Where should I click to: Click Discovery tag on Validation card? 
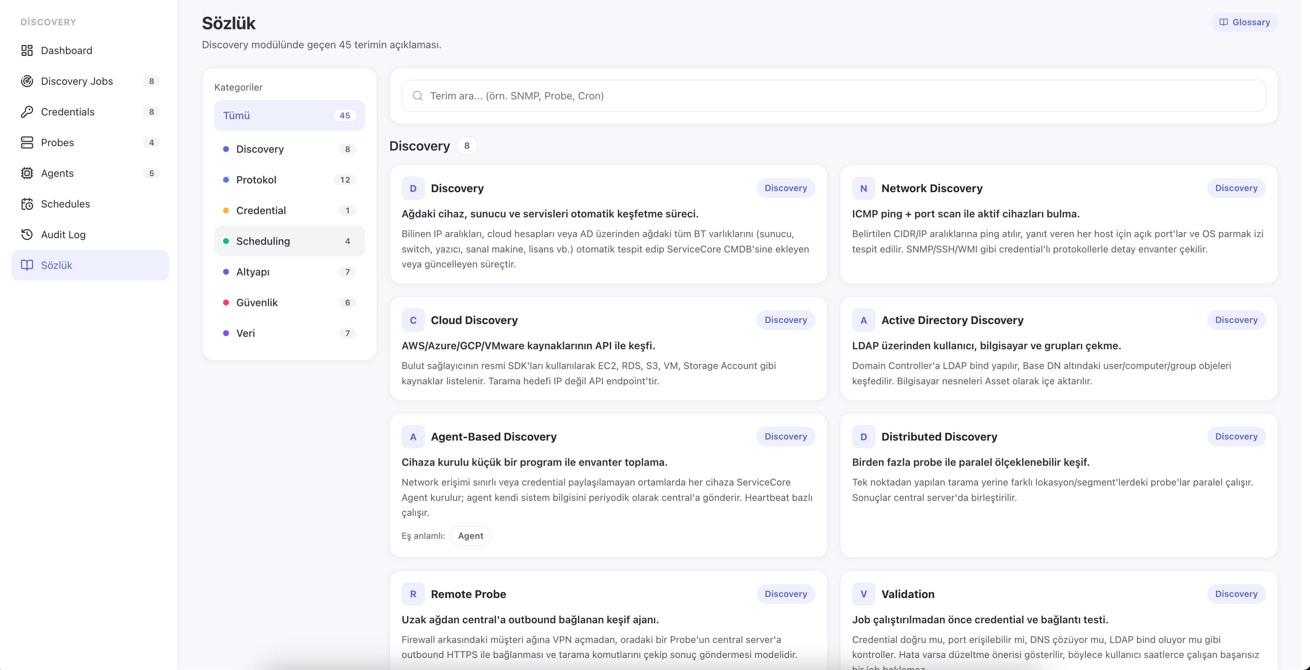pyautogui.click(x=1236, y=594)
